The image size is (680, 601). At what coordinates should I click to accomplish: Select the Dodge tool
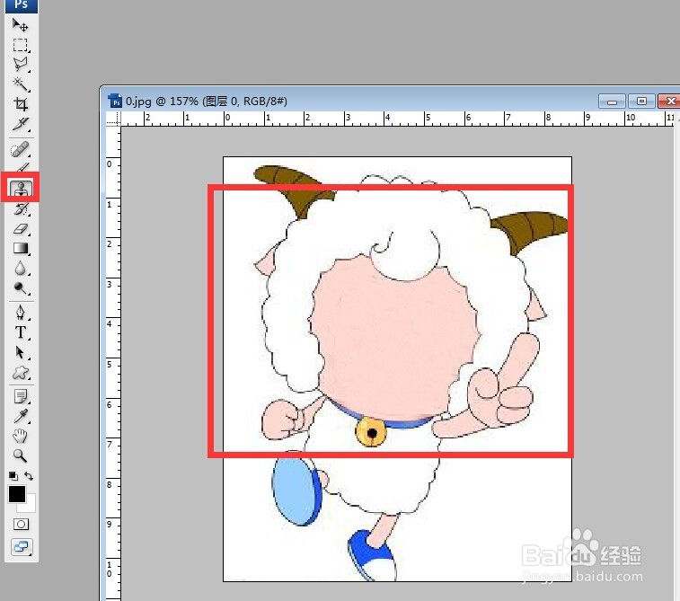(20, 288)
